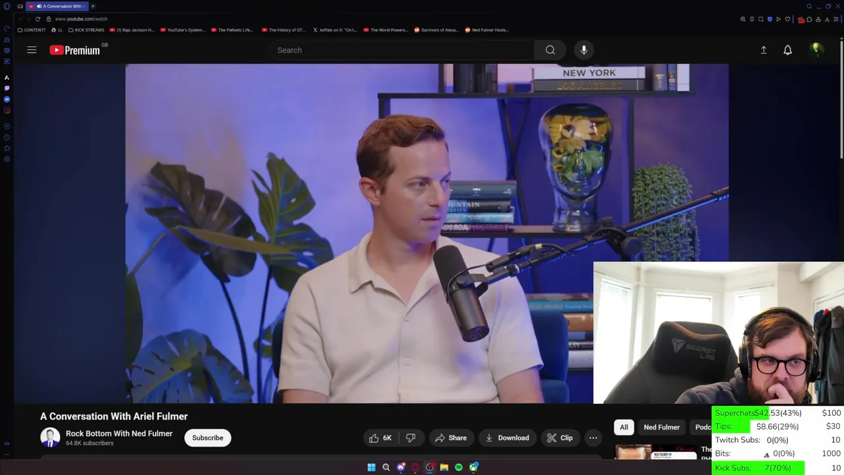The height and width of the screenshot is (475, 844).
Task: Dislike the video
Action: 411,438
